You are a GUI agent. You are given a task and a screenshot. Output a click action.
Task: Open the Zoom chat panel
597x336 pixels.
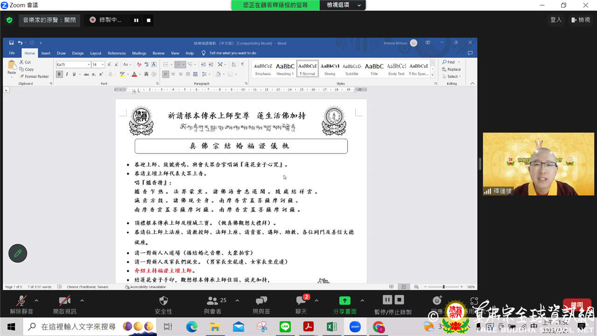tap(301, 301)
